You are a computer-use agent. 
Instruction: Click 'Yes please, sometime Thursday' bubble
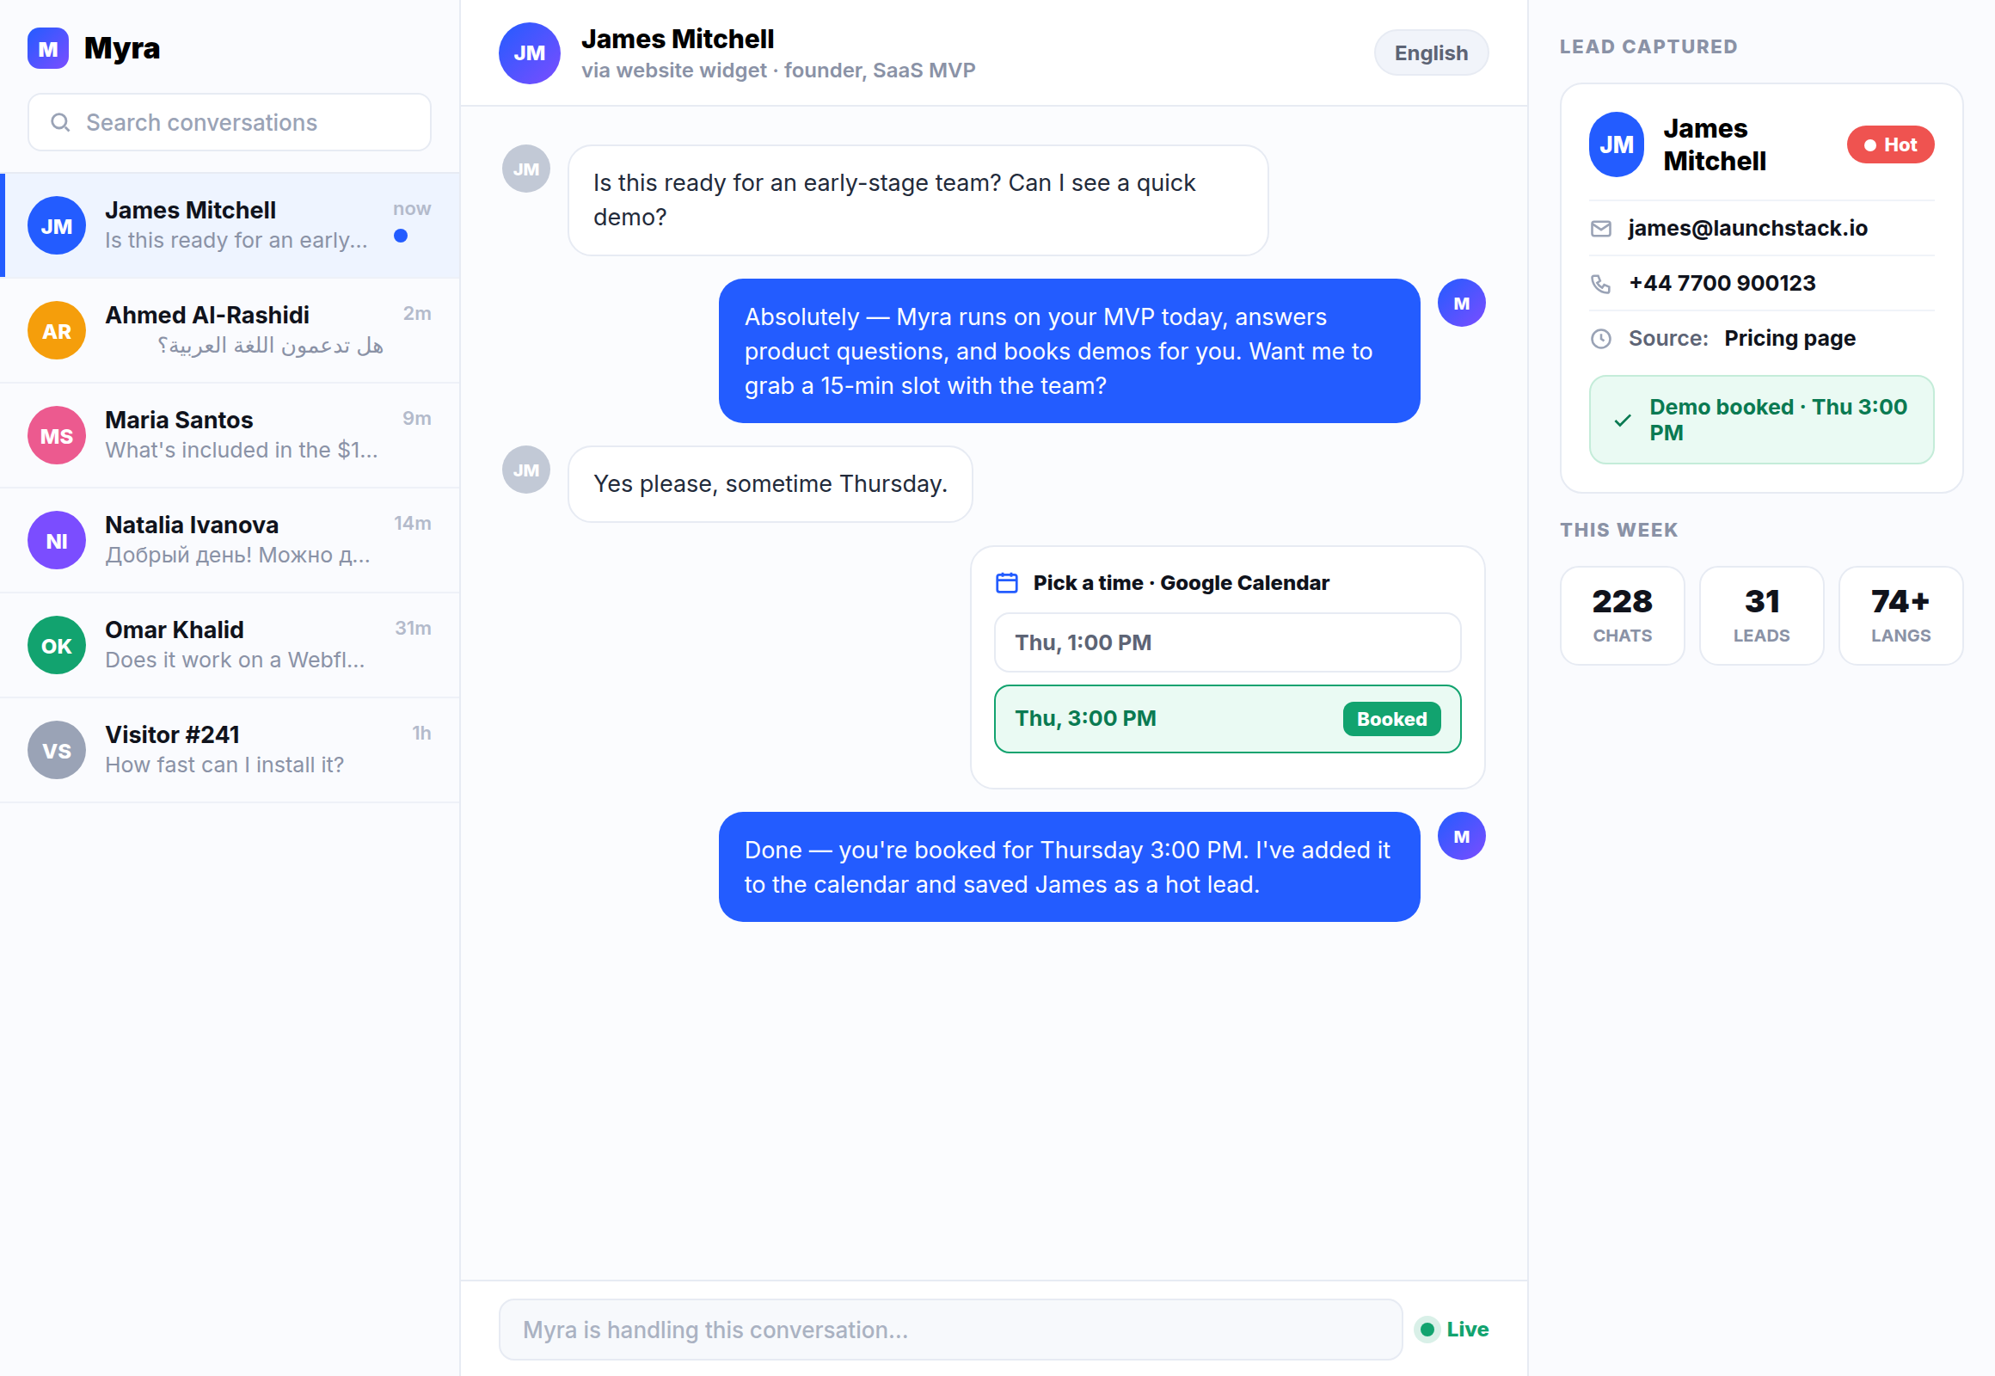(x=770, y=483)
